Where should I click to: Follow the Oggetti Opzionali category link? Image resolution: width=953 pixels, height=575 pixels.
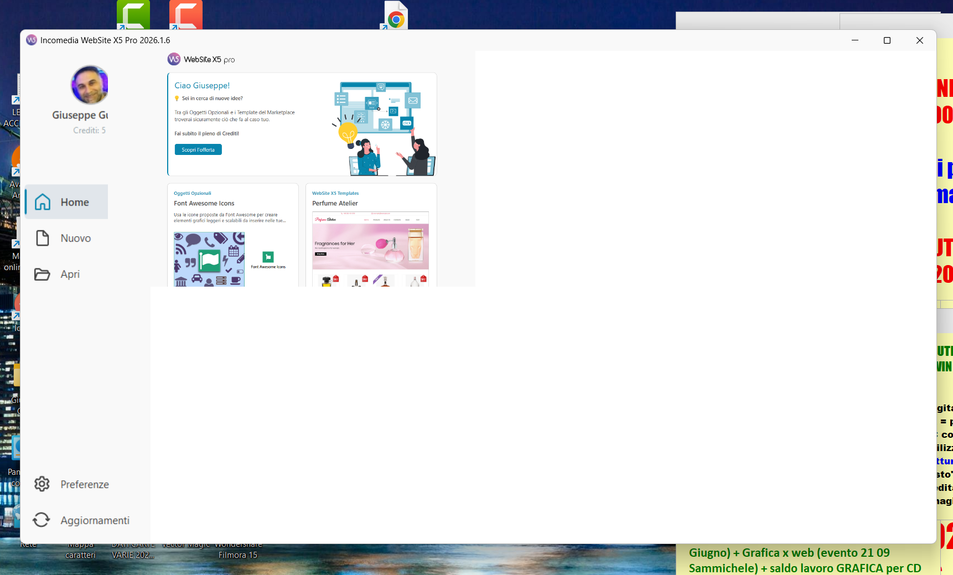192,194
